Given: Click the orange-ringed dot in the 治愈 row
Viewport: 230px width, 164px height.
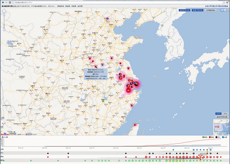Looking at the screenshot, I should (x=207, y=150).
